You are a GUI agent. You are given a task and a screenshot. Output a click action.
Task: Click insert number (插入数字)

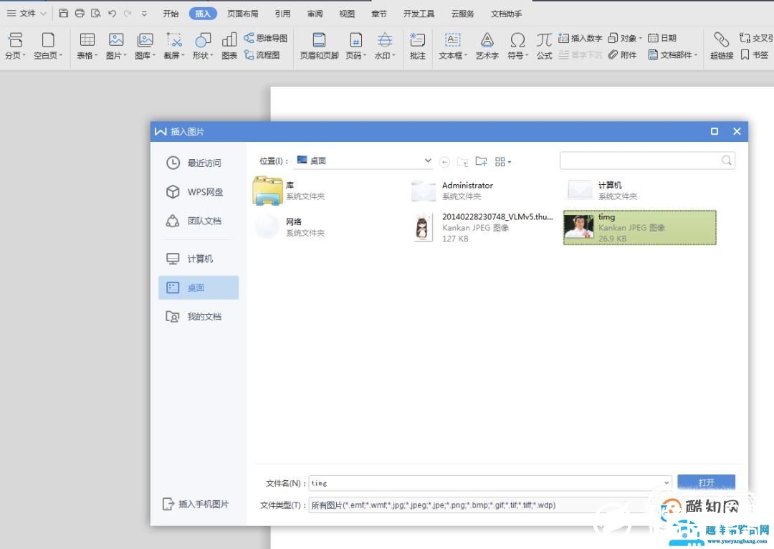[x=580, y=38]
